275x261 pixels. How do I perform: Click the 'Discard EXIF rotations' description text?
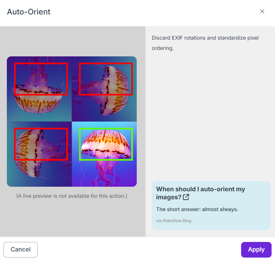[205, 43]
